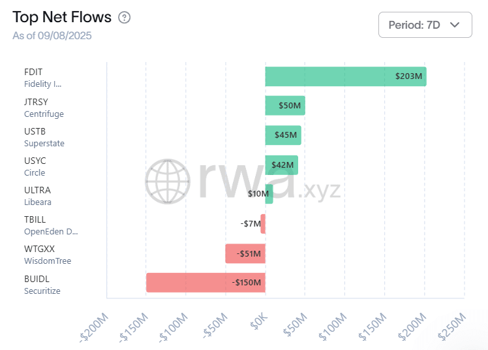Click the help question mark icon
The image size is (488, 350).
124,18
